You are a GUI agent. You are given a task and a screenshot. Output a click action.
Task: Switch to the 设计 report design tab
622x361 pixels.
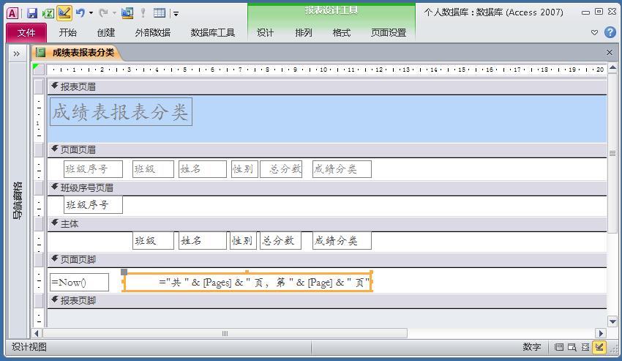(x=265, y=32)
